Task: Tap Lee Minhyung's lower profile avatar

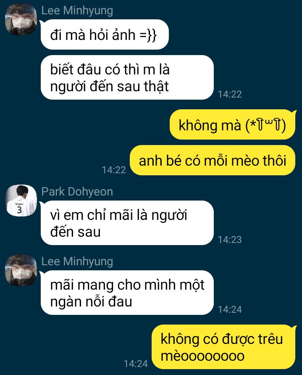Action: 21,270
